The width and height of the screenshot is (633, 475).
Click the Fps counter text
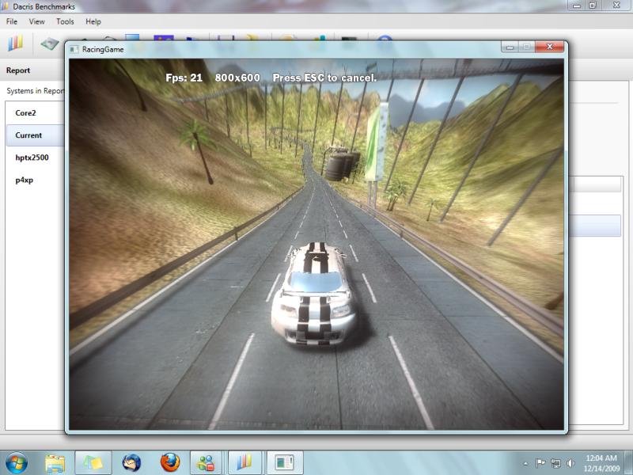pos(184,78)
